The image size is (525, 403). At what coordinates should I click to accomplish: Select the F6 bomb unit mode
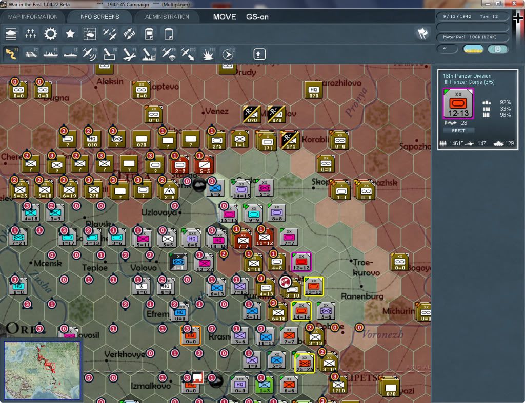(x=110, y=54)
